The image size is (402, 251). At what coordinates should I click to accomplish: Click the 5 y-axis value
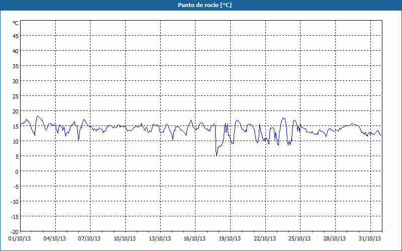coord(17,157)
